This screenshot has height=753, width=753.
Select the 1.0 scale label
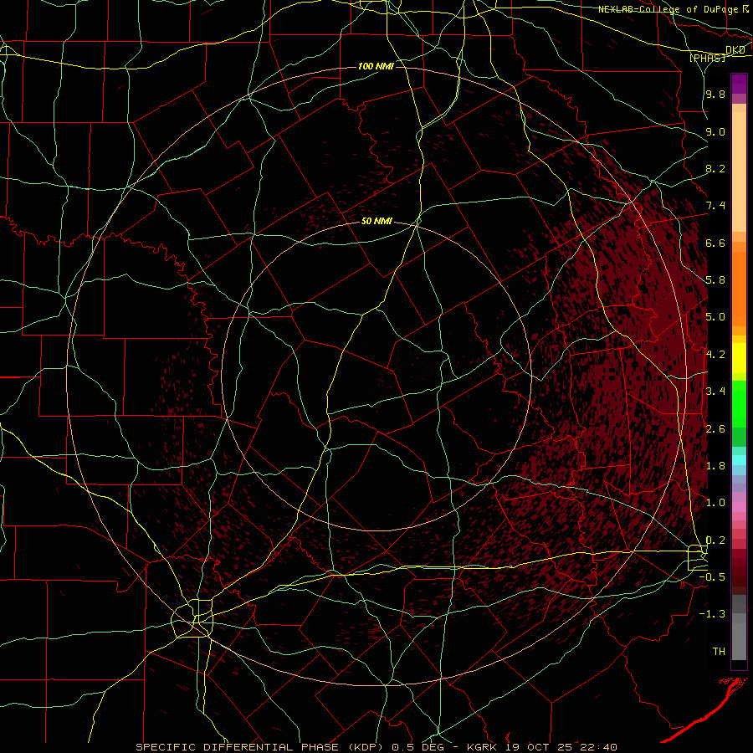click(x=715, y=503)
